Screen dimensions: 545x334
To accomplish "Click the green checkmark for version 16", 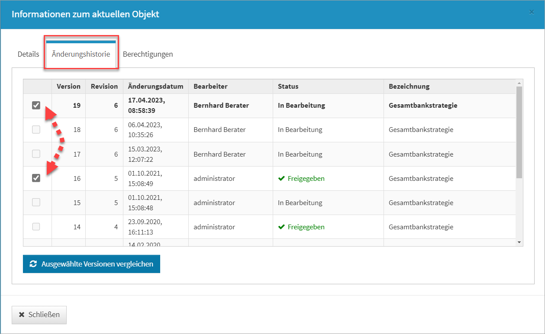I will pos(281,179).
